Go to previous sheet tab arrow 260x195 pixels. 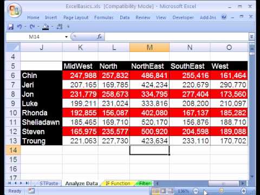tap(16, 183)
